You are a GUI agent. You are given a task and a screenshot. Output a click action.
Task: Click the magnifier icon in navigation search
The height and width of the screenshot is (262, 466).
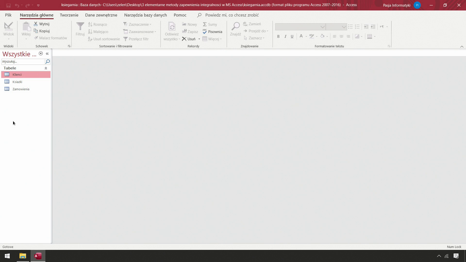tap(48, 62)
